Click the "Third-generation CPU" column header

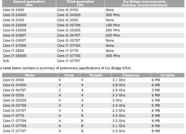click(x=80, y=3)
